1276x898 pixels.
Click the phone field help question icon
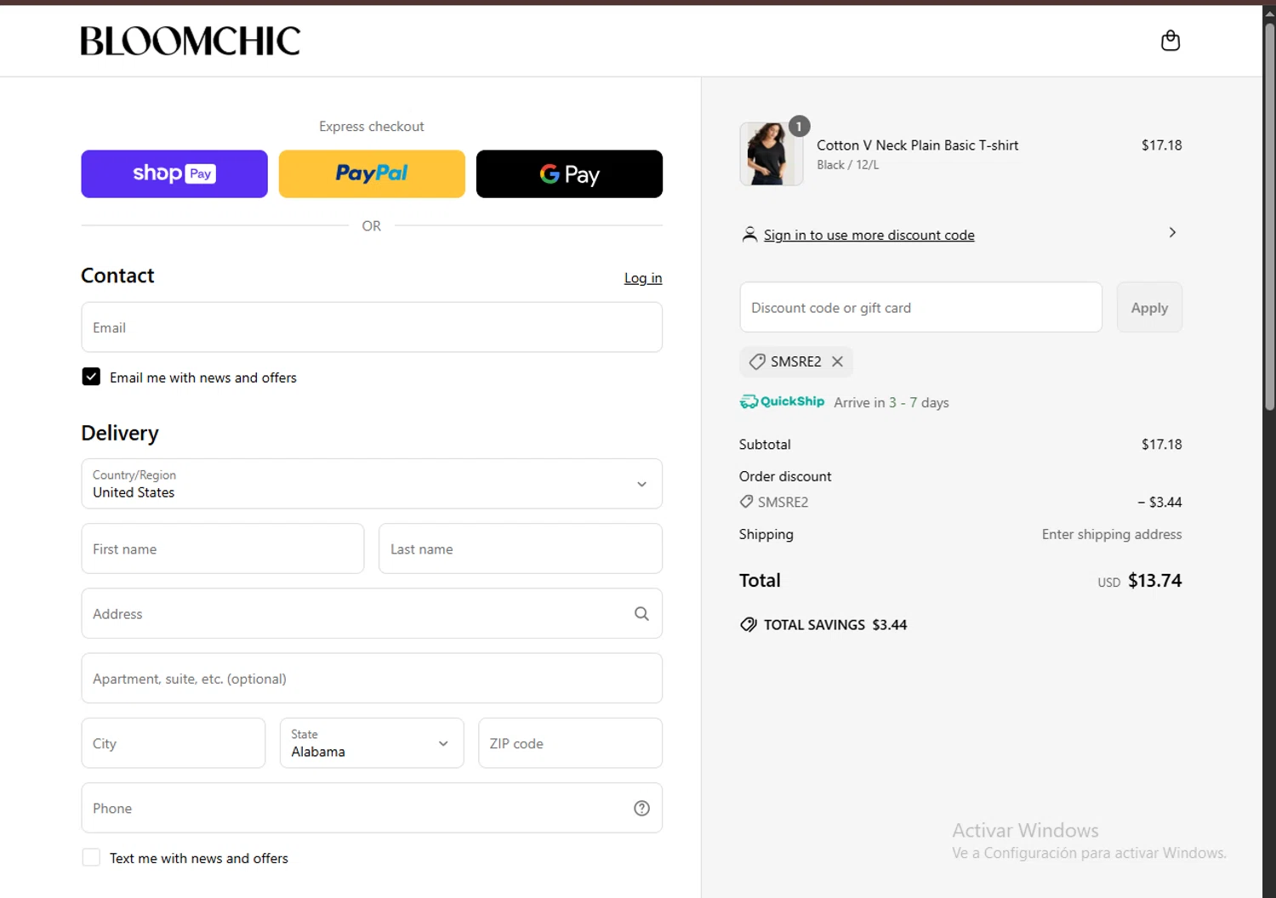641,809
